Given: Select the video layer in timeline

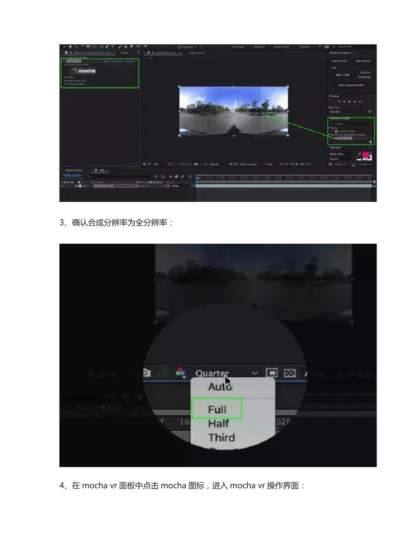Looking at the screenshot, I should (x=113, y=186).
